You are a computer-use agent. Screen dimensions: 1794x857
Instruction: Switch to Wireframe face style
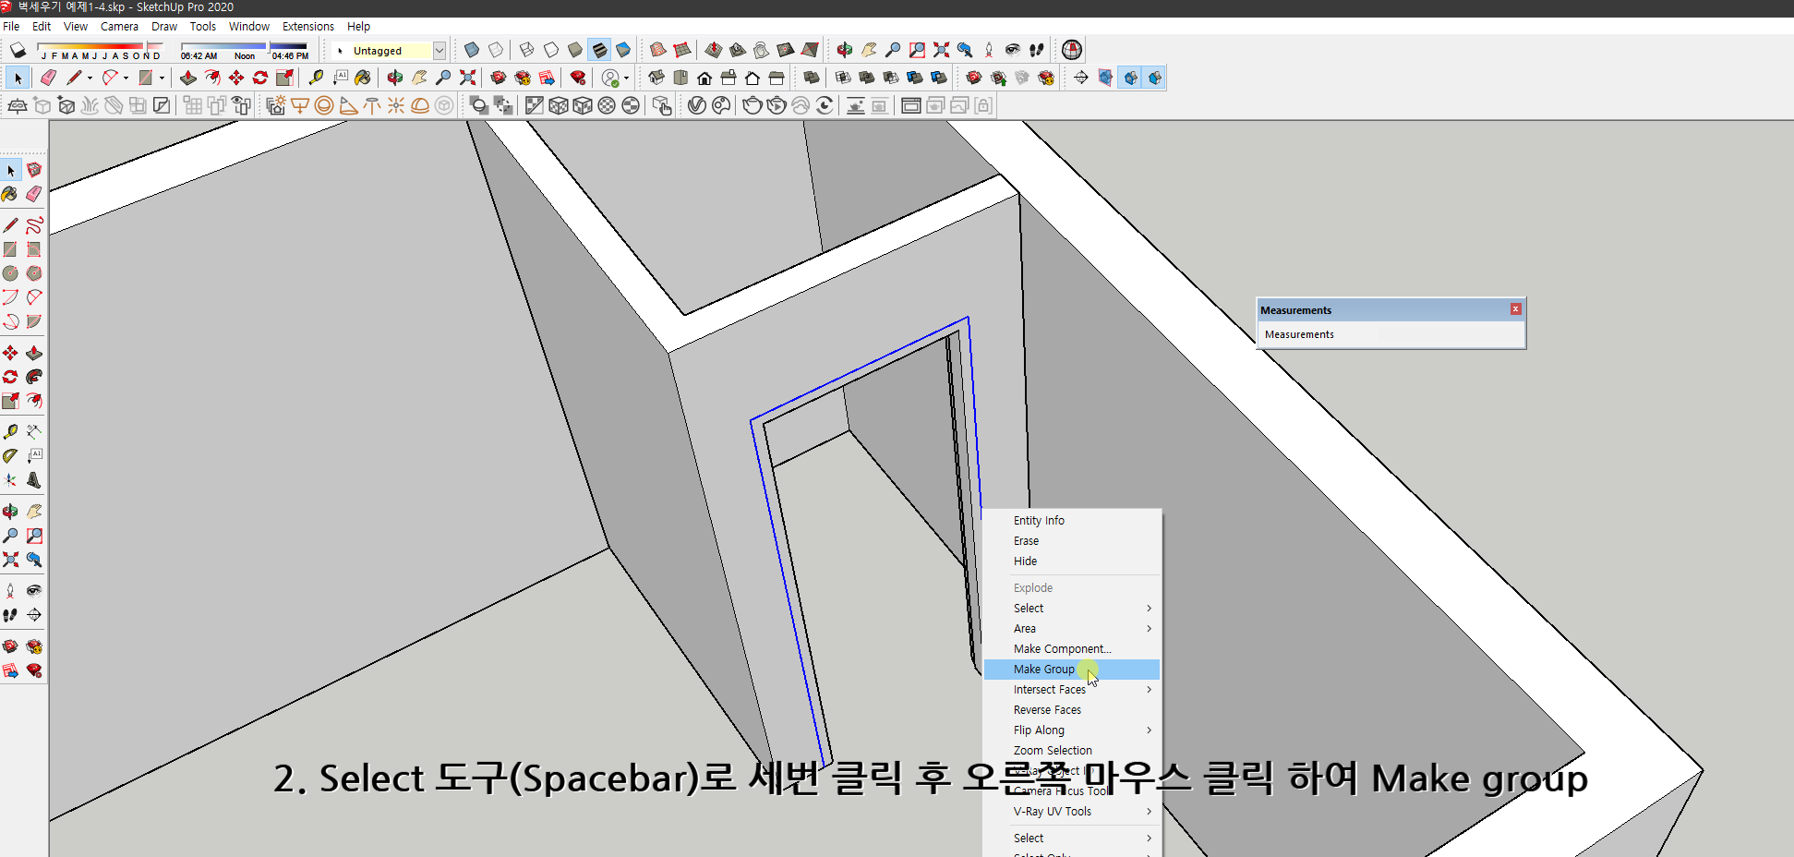coord(527,50)
